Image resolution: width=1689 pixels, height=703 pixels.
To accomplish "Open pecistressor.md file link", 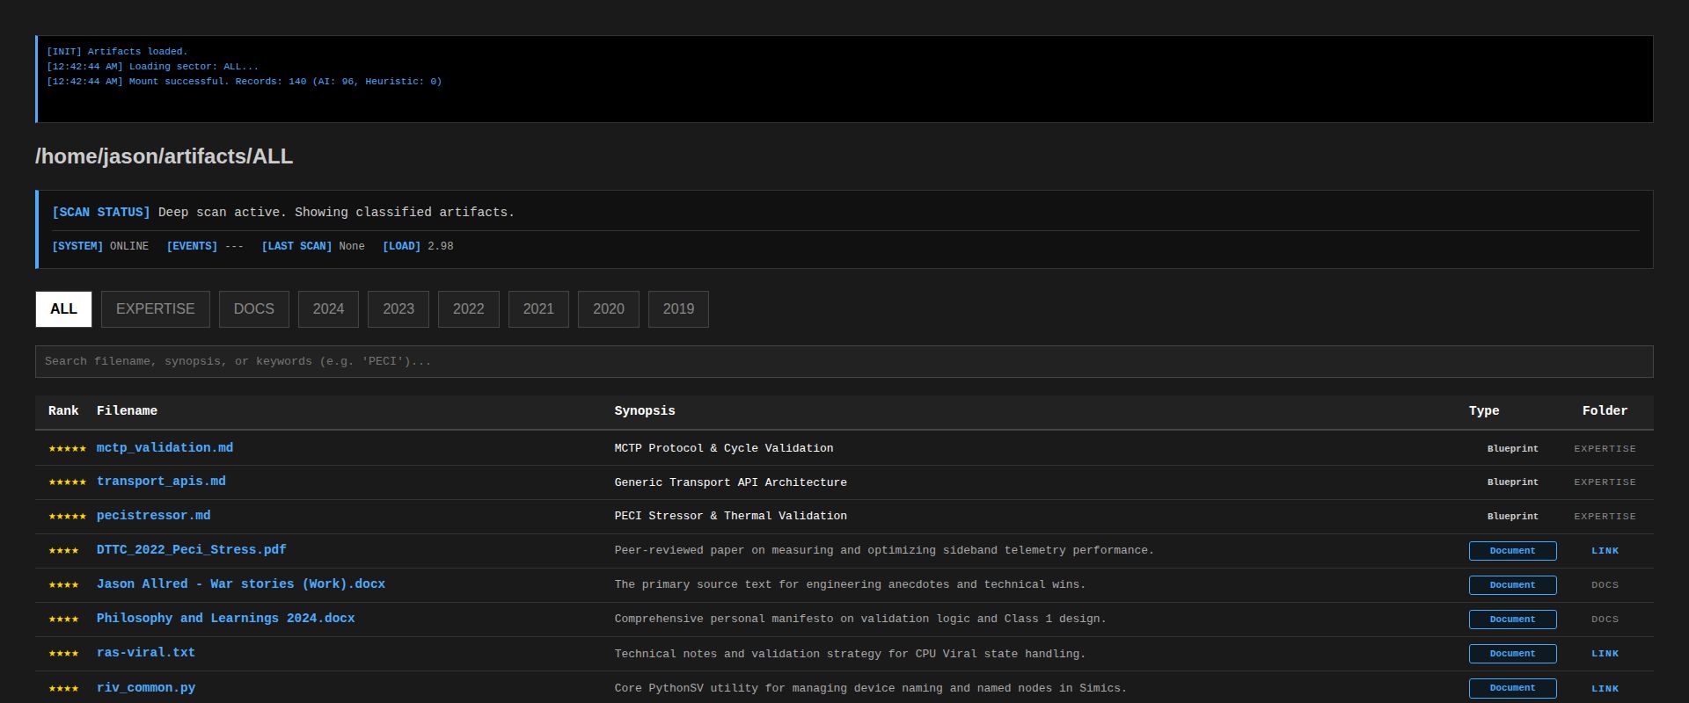I will click(x=153, y=516).
